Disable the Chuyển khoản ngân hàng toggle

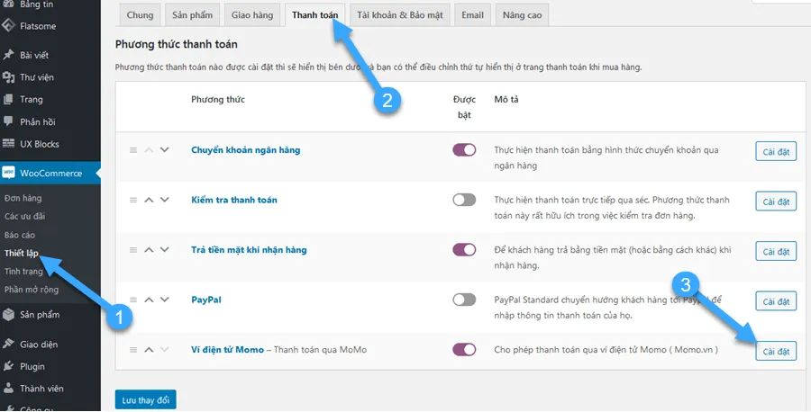pyautogui.click(x=464, y=150)
